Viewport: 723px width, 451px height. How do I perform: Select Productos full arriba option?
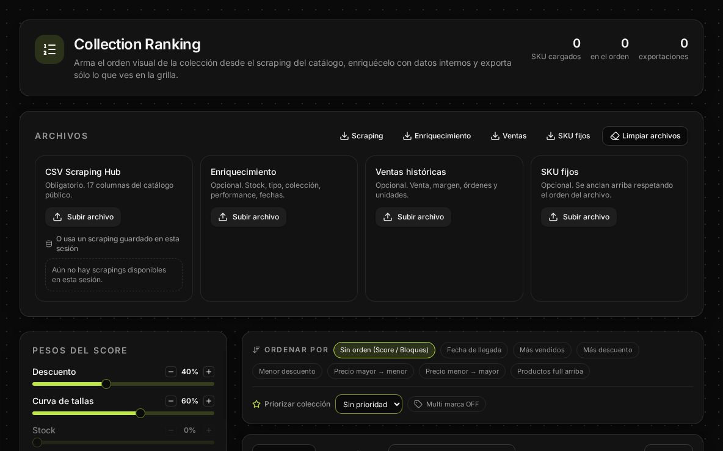(550, 371)
